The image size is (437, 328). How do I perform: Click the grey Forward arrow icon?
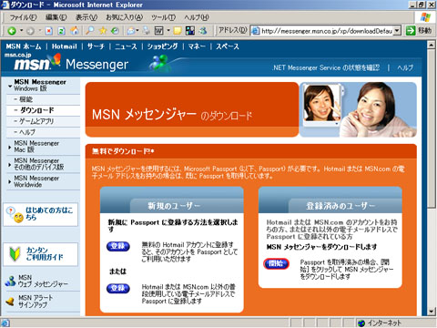(30, 31)
